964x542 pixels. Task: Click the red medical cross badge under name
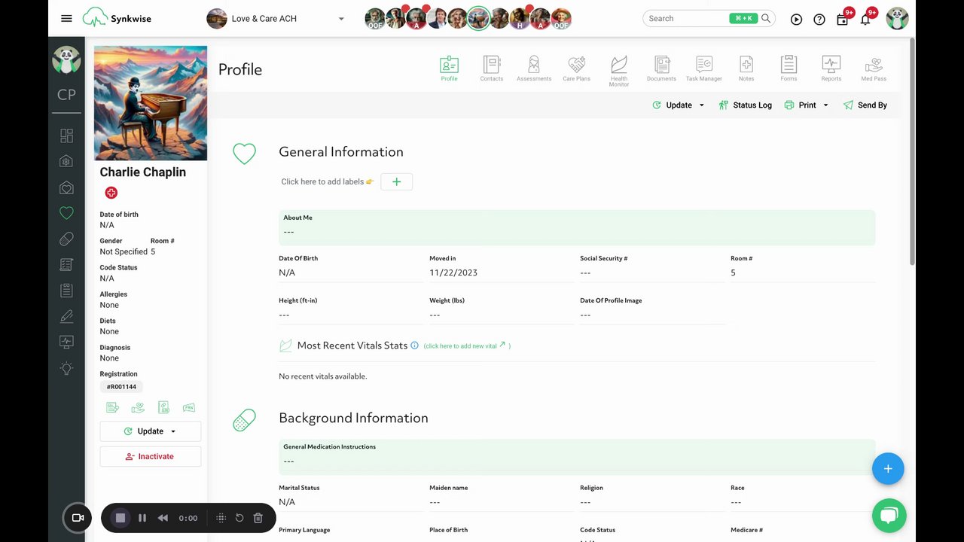click(x=111, y=193)
